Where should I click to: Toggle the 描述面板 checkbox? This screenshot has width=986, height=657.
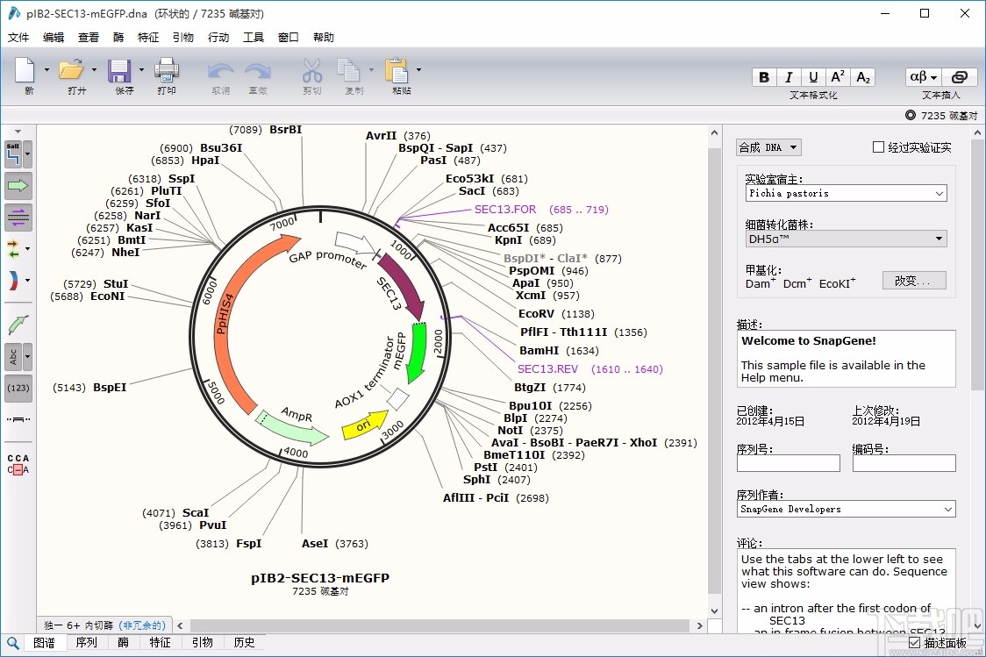point(914,643)
